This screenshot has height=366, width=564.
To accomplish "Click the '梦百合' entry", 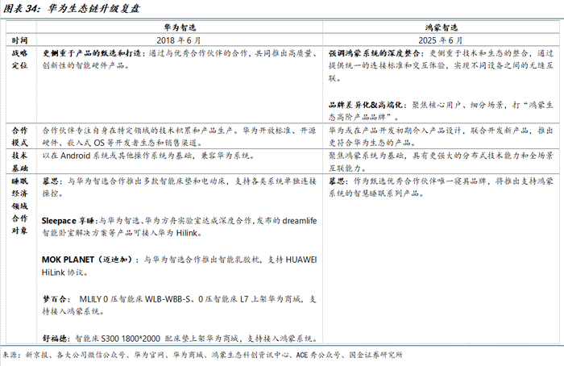I will (x=54, y=299).
